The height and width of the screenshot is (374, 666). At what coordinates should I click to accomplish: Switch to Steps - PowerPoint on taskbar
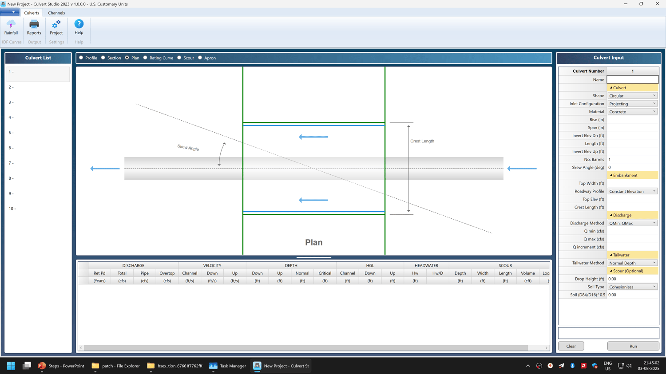[x=61, y=366]
